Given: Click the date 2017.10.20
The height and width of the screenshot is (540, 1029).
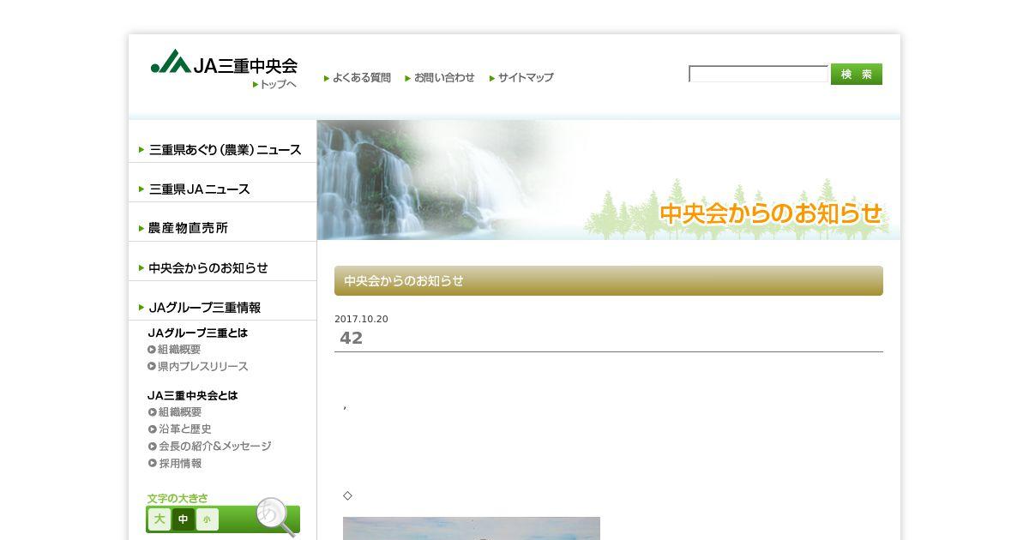Looking at the screenshot, I should pyautogui.click(x=361, y=319).
